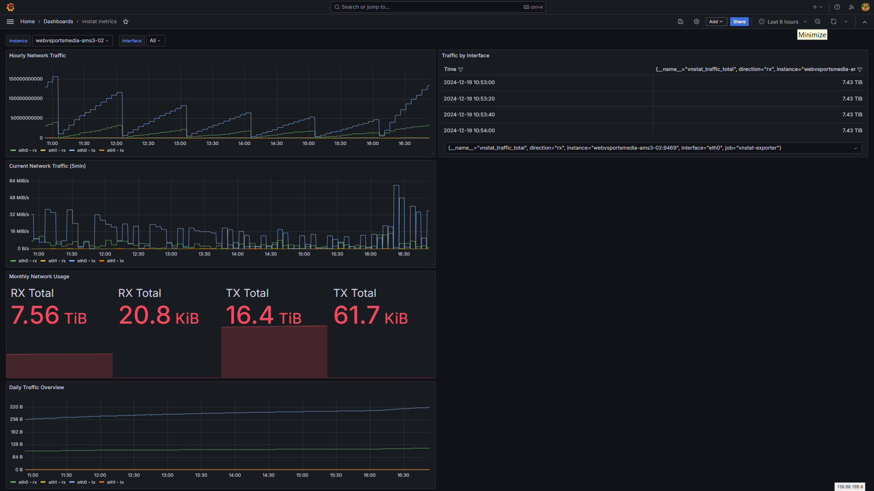This screenshot has width=874, height=491.
Task: Open the Instance webvsportsmedia-ams3-02 dropdown
Action: [72, 40]
